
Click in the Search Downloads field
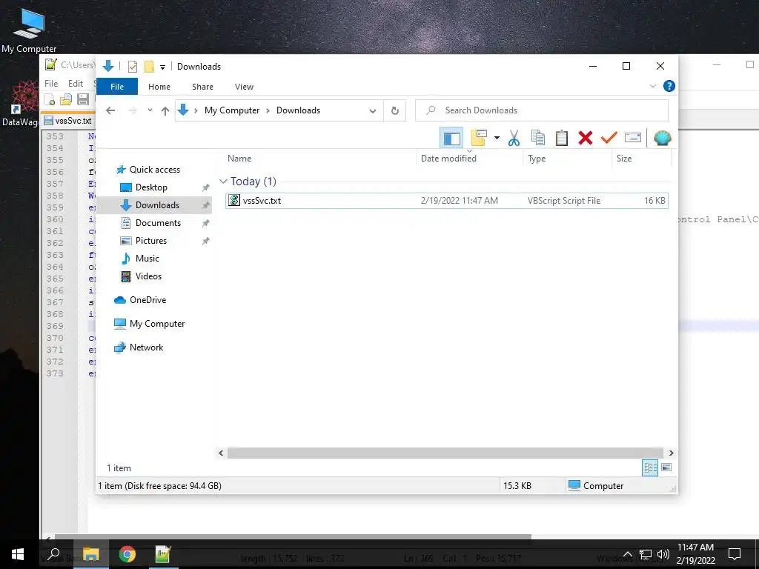(542, 110)
